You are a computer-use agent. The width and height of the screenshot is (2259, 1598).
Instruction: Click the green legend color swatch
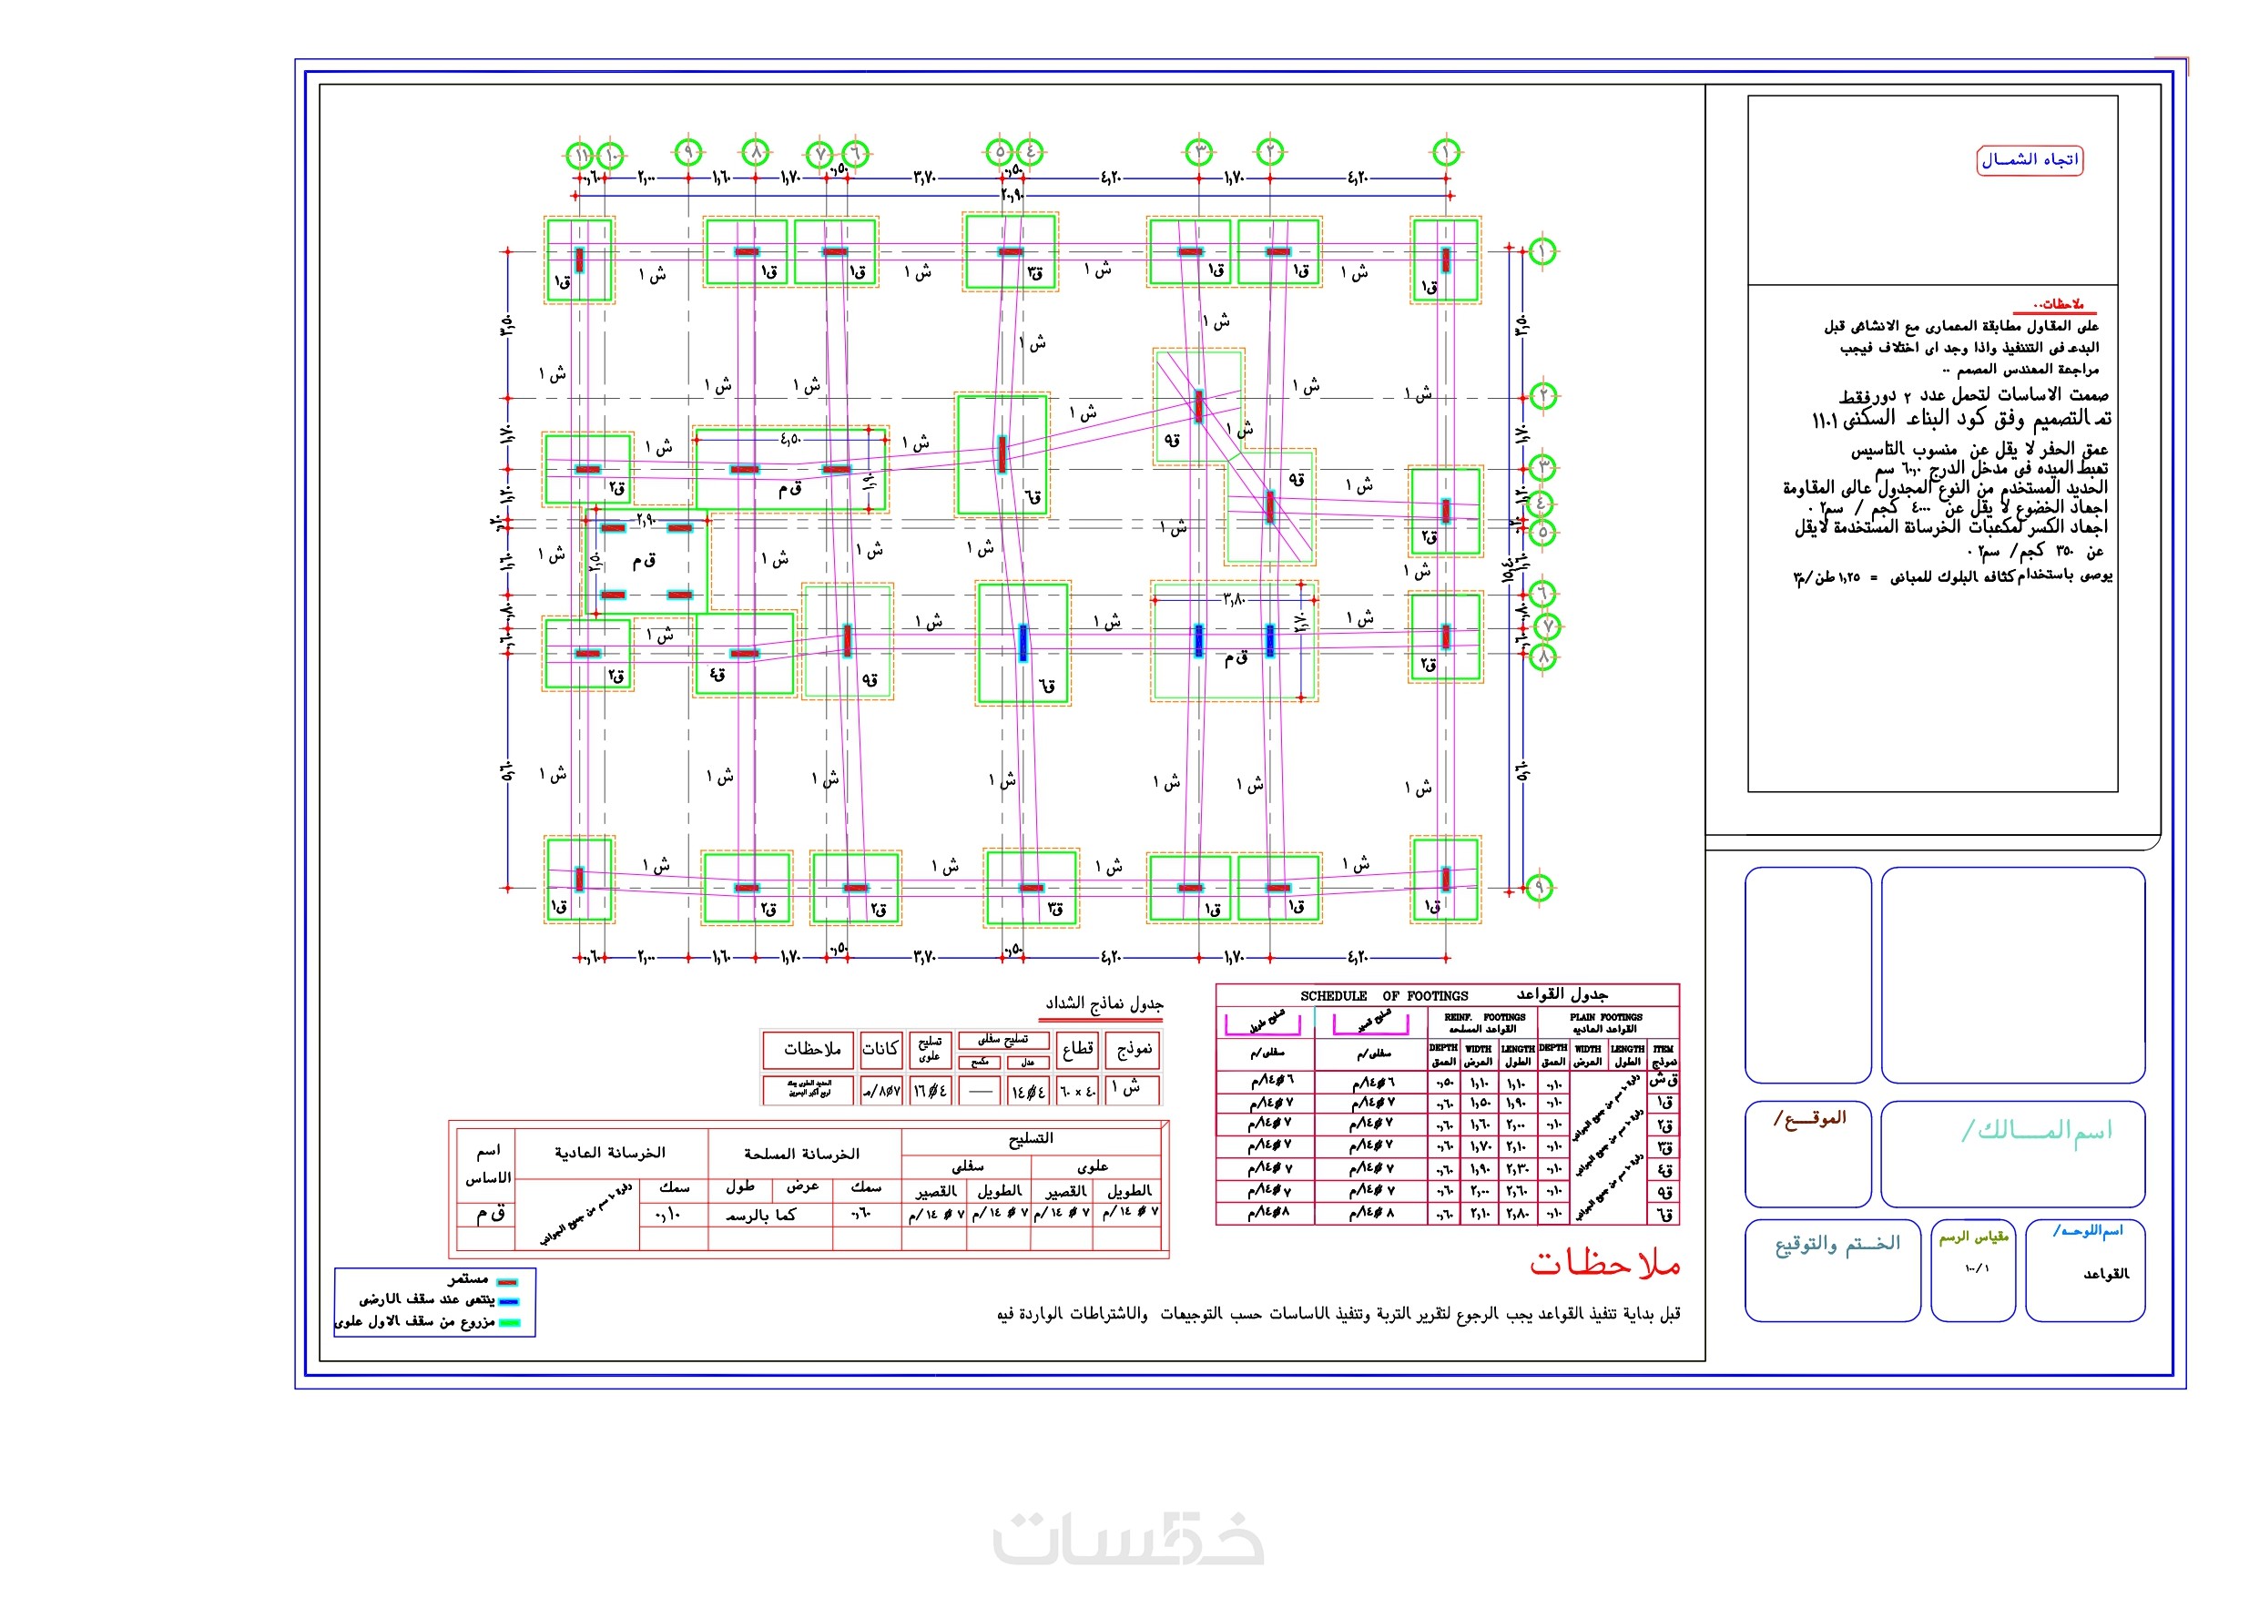coord(508,1322)
